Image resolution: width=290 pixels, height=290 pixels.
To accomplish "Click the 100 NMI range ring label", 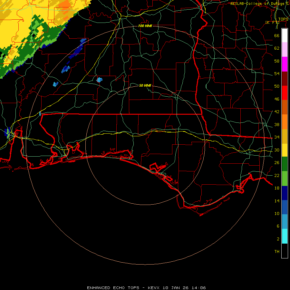I will (145, 26).
